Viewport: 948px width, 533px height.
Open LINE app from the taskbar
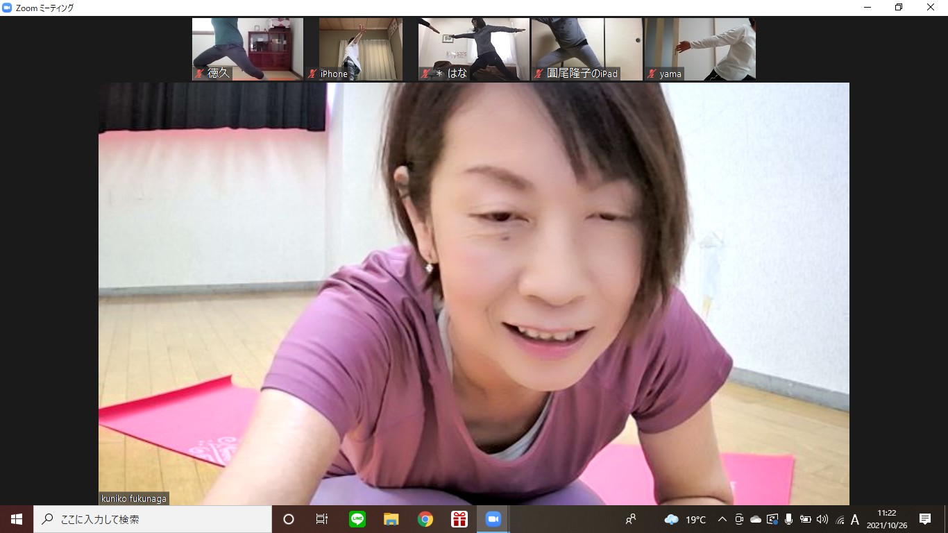pyautogui.click(x=357, y=519)
